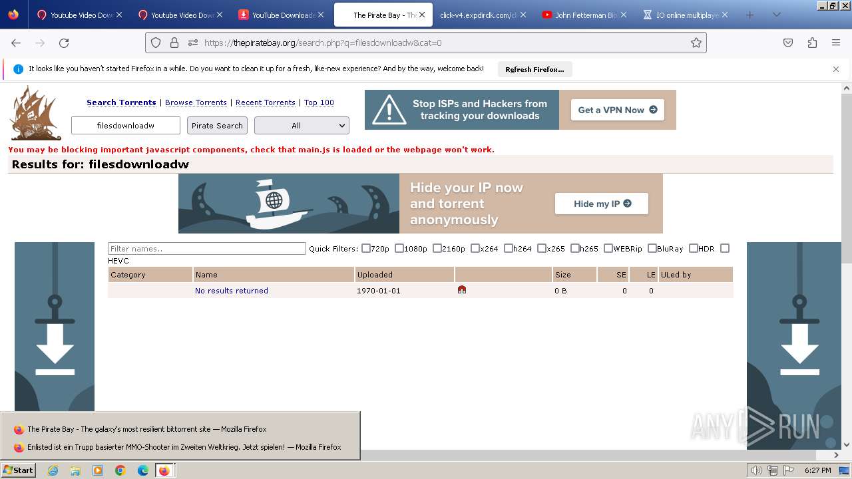Enable the 2160p quick filter

pyautogui.click(x=437, y=248)
